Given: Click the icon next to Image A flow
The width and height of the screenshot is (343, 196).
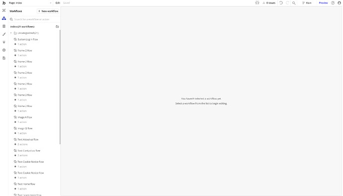Looking at the screenshot, I should (x=15, y=117).
